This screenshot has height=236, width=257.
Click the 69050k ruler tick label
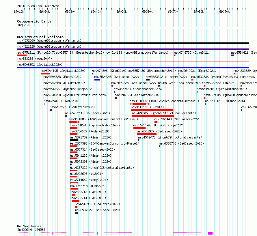click(x=122, y=12)
